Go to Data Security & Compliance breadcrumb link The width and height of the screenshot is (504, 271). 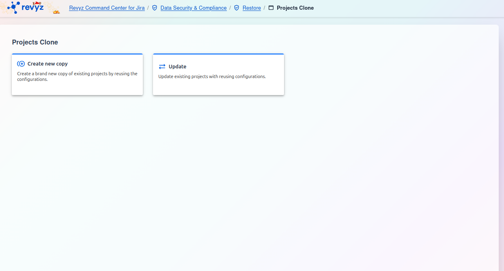click(x=194, y=8)
